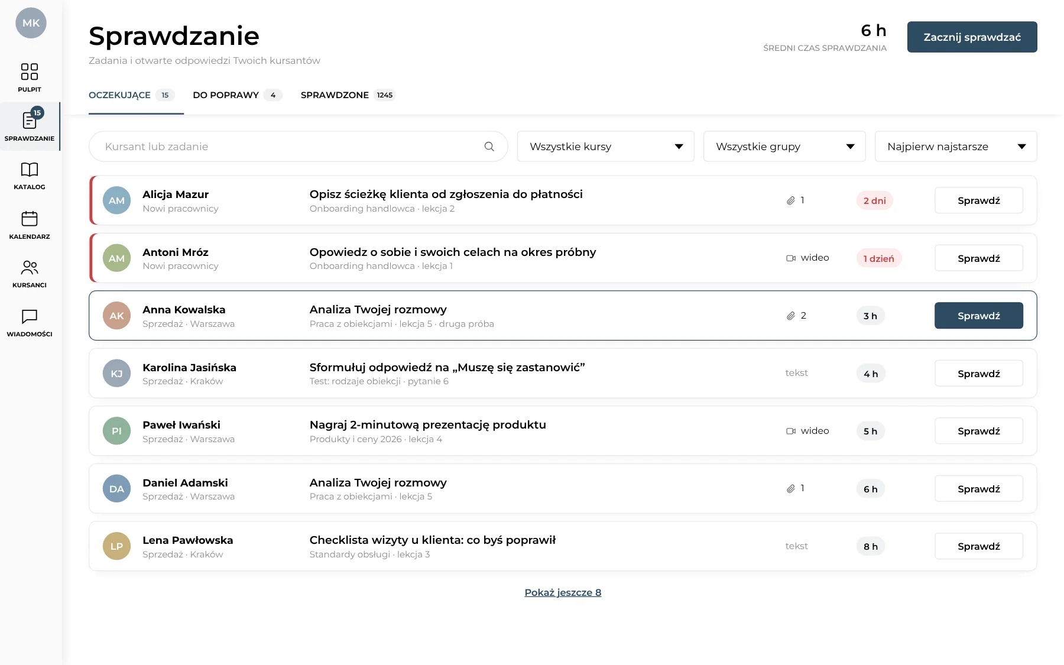Click the 2 dni overdue badge

coord(874,201)
